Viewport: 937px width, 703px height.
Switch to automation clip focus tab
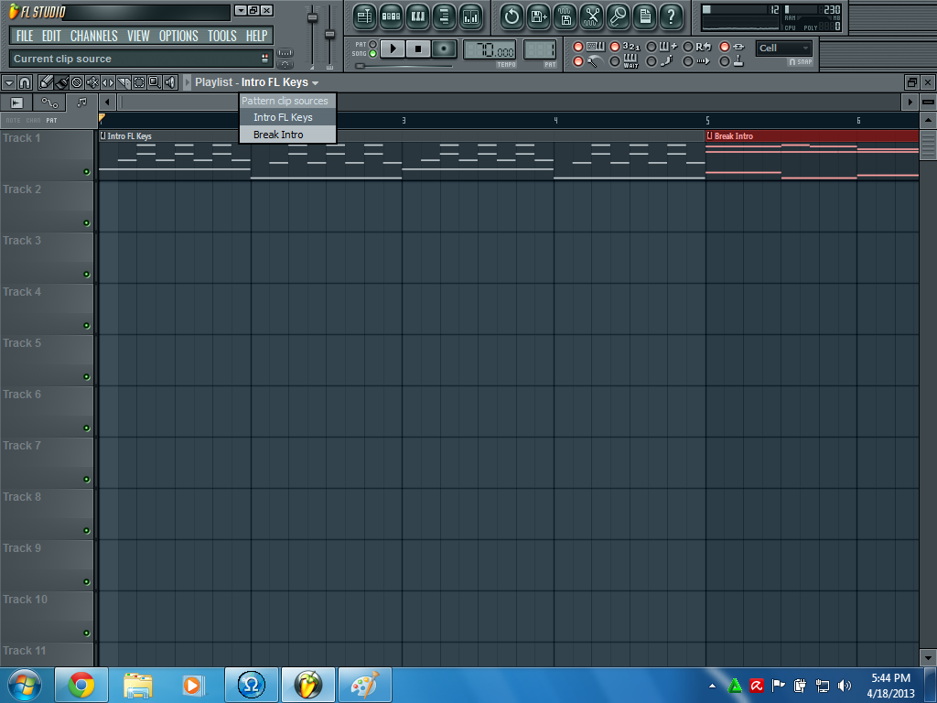[49, 103]
